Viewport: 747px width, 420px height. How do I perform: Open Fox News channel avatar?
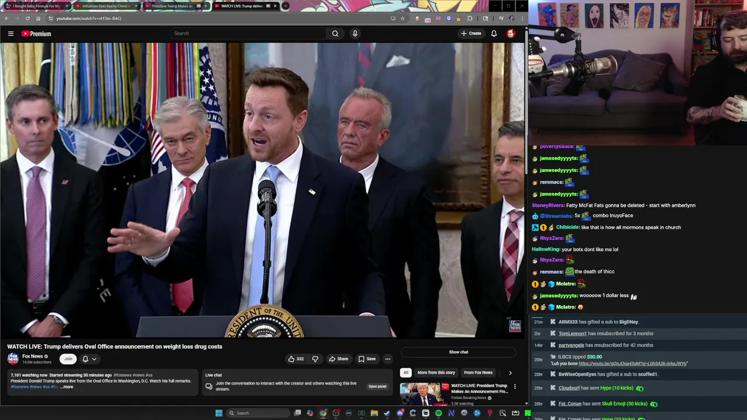click(x=13, y=359)
